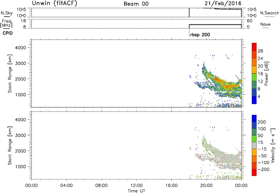Click the '04:00' time tick label
Screen dimensions: 279x193
tap(66, 186)
